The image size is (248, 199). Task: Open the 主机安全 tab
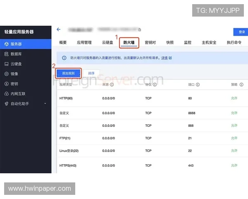pyautogui.click(x=209, y=42)
